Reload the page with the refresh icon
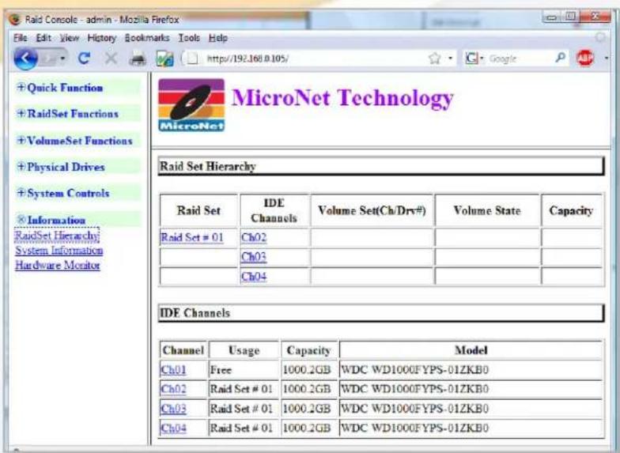This screenshot has height=453, width=620. pos(84,59)
